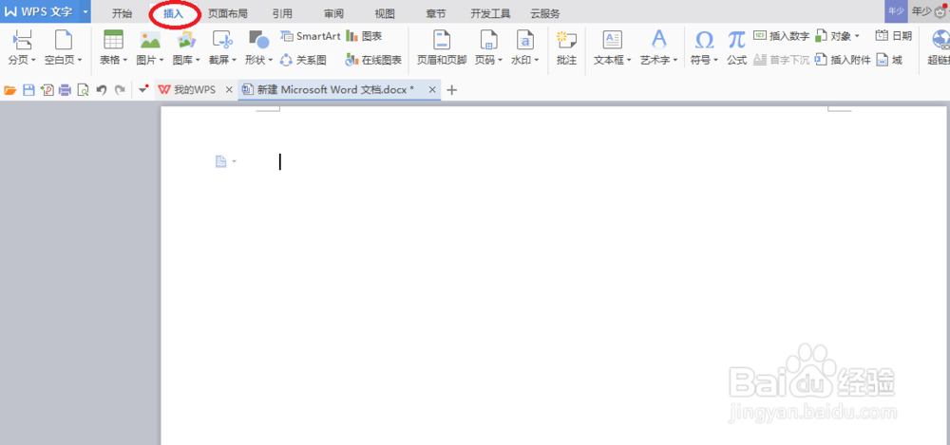The image size is (950, 445).
Task: Expand the 图片 dropdown arrow
Action: coord(161,61)
